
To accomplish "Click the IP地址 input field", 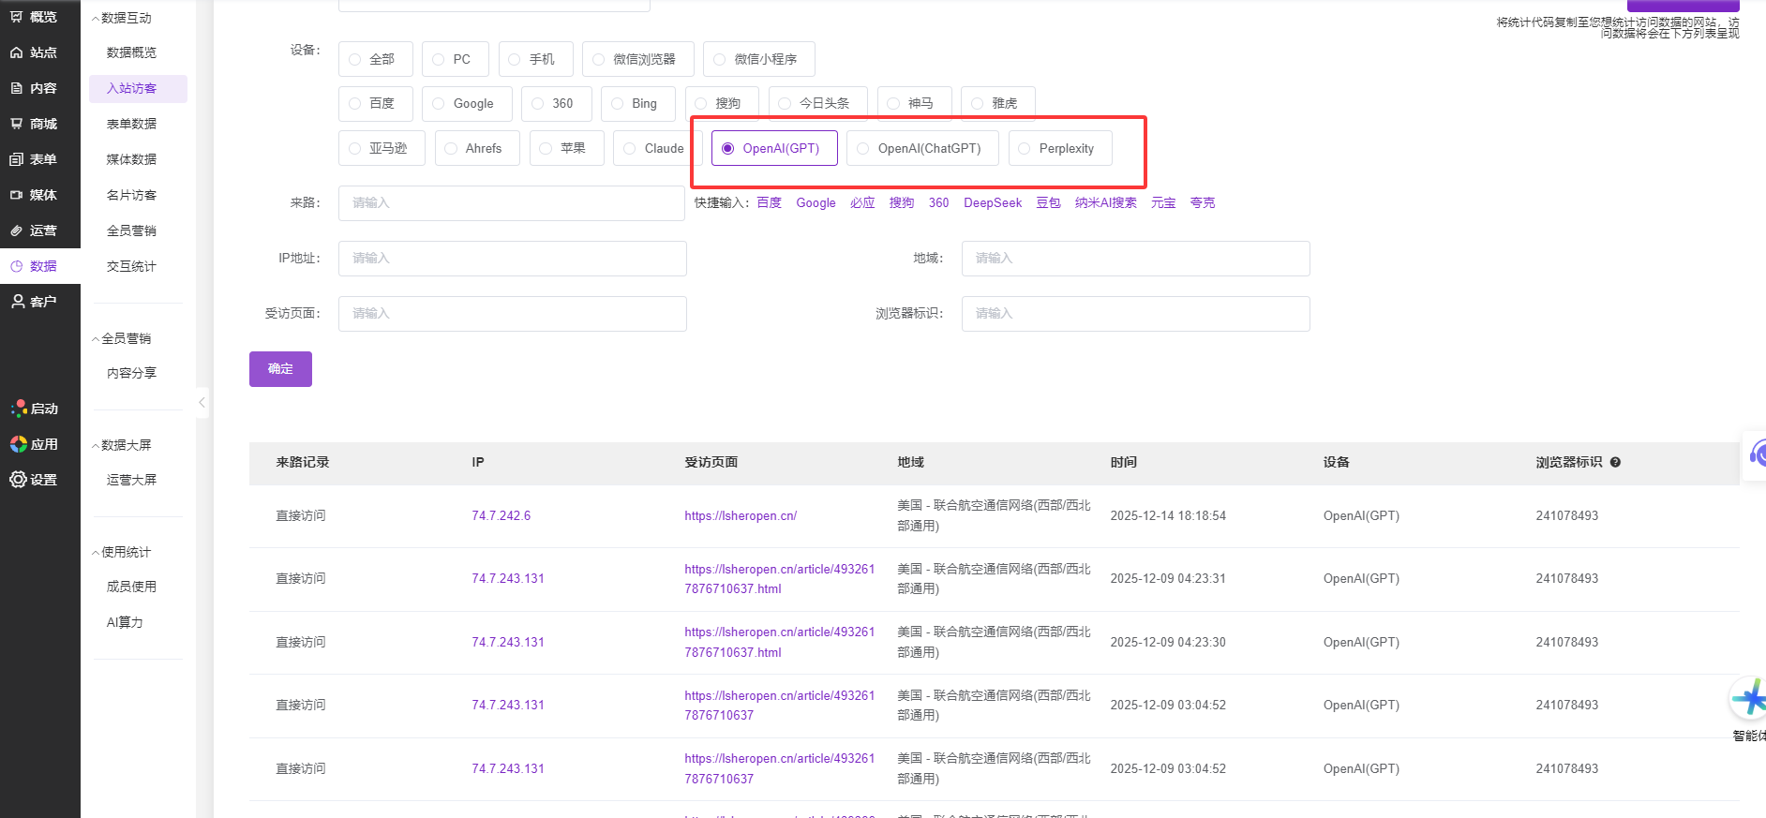I will 512,259.
